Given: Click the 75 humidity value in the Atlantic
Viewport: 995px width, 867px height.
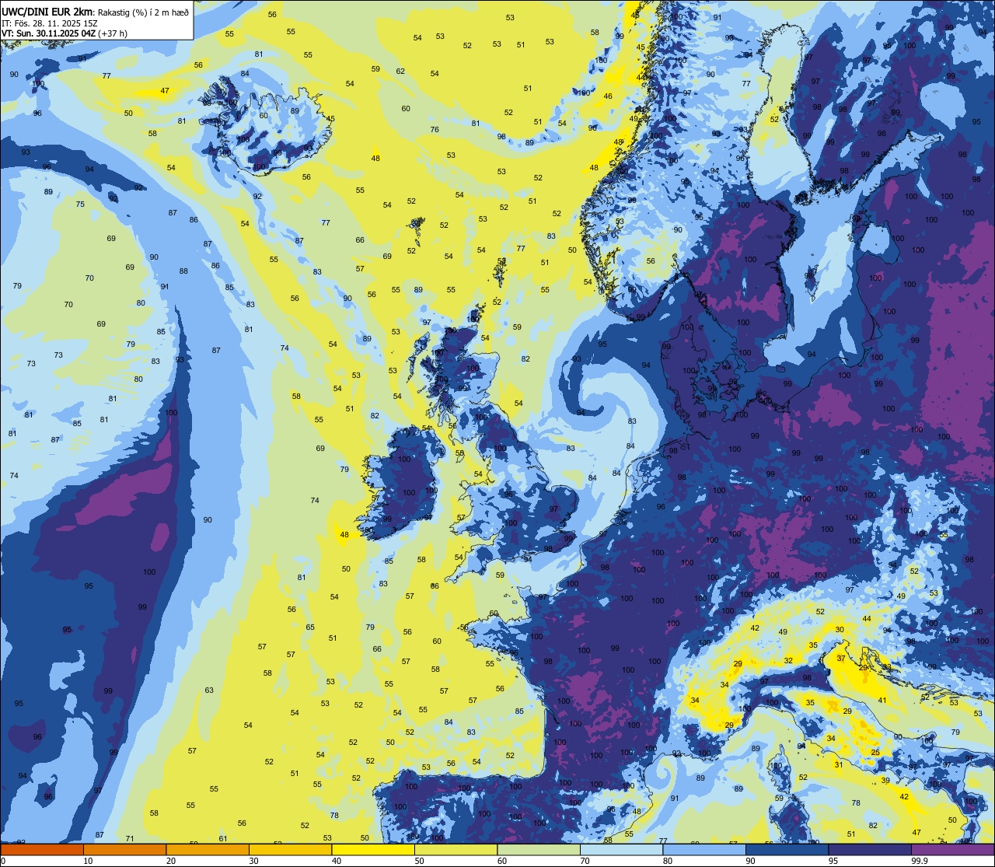Looking at the screenshot, I should [x=80, y=205].
